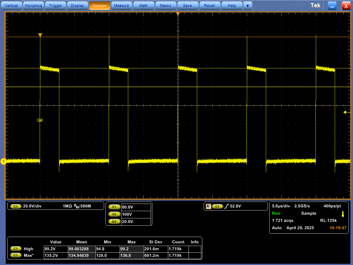Screen dimensions: 353x265
Task: Click the Run acquisition status text
Action: [x=276, y=213]
